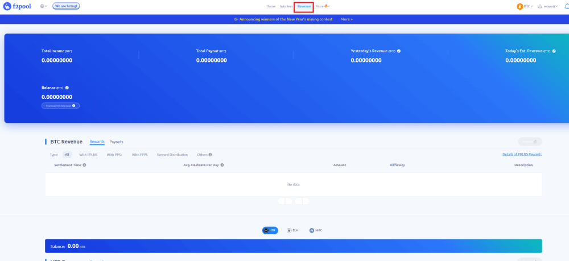Open 'Details of PPLNS Rewards' link
Screen dimensions: 569x261
(522, 155)
